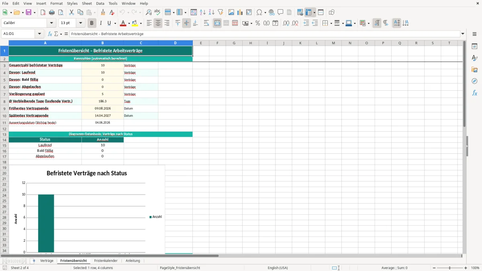Cut selection with scissors icon

point(71,12)
